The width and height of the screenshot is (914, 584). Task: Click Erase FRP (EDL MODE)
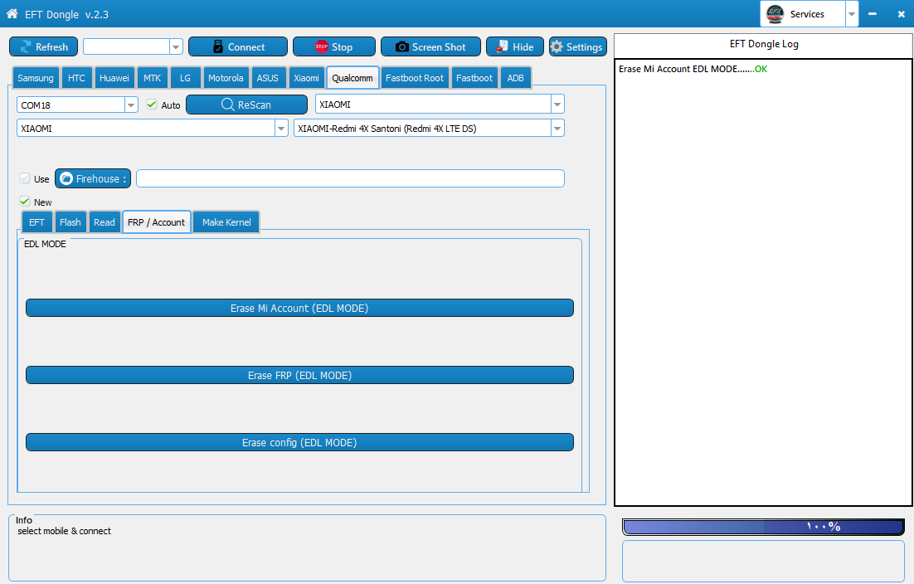click(x=299, y=375)
